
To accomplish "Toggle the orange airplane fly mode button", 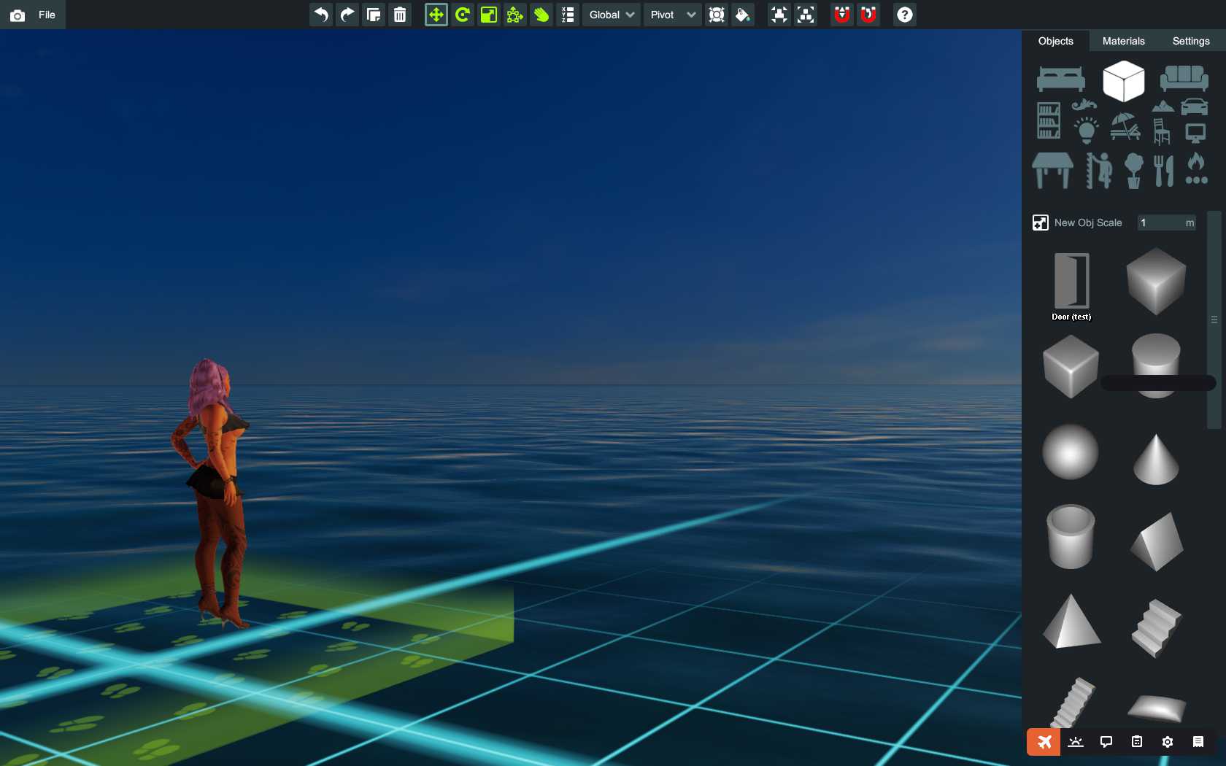I will (1044, 742).
